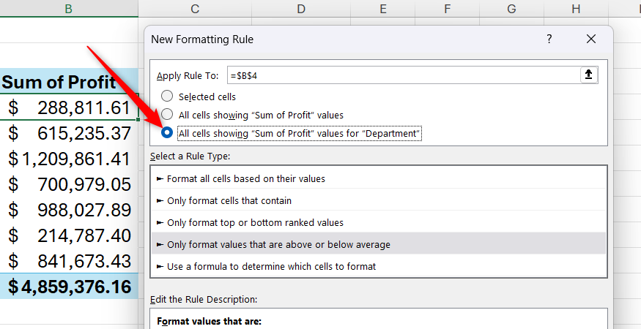Click the 'Edit the Rule Description:' label
The width and height of the screenshot is (641, 329).
pyautogui.click(x=204, y=299)
